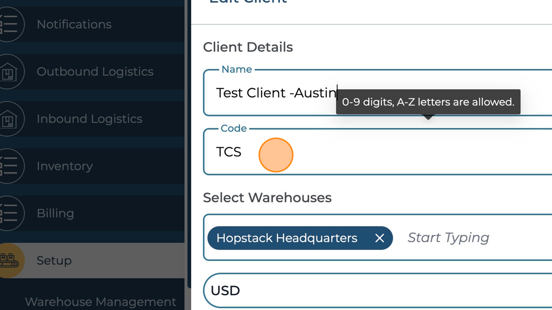Click the allowed characters tooltip
The width and height of the screenshot is (552, 310).
428,102
